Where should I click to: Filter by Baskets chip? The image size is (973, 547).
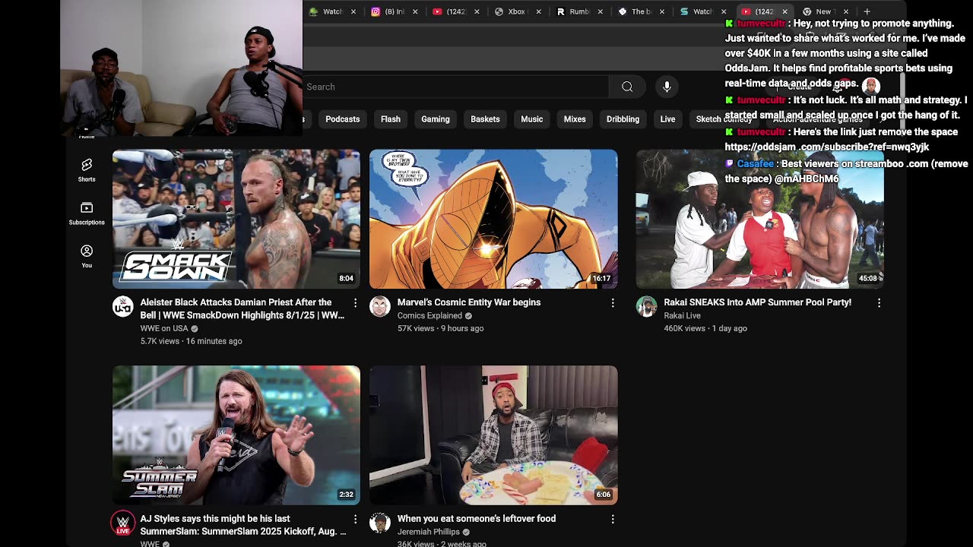coord(485,119)
